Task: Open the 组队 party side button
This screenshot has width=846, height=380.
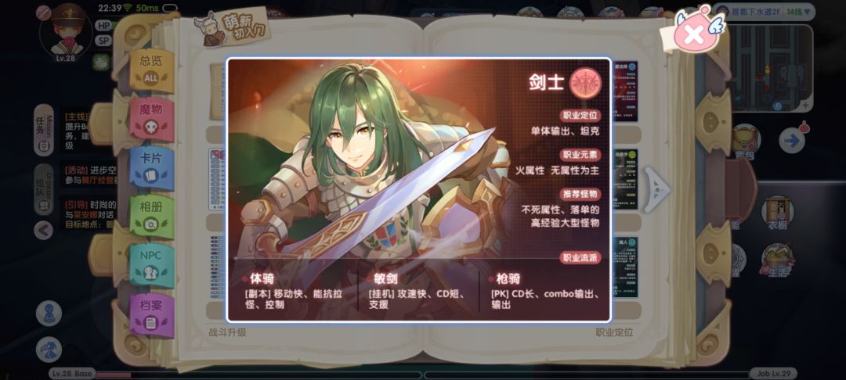Action: pos(44,189)
